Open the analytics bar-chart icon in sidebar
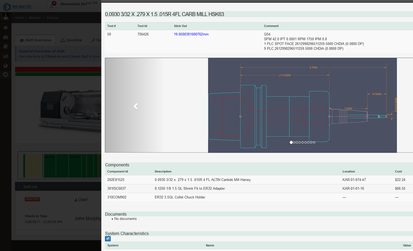 5,56
